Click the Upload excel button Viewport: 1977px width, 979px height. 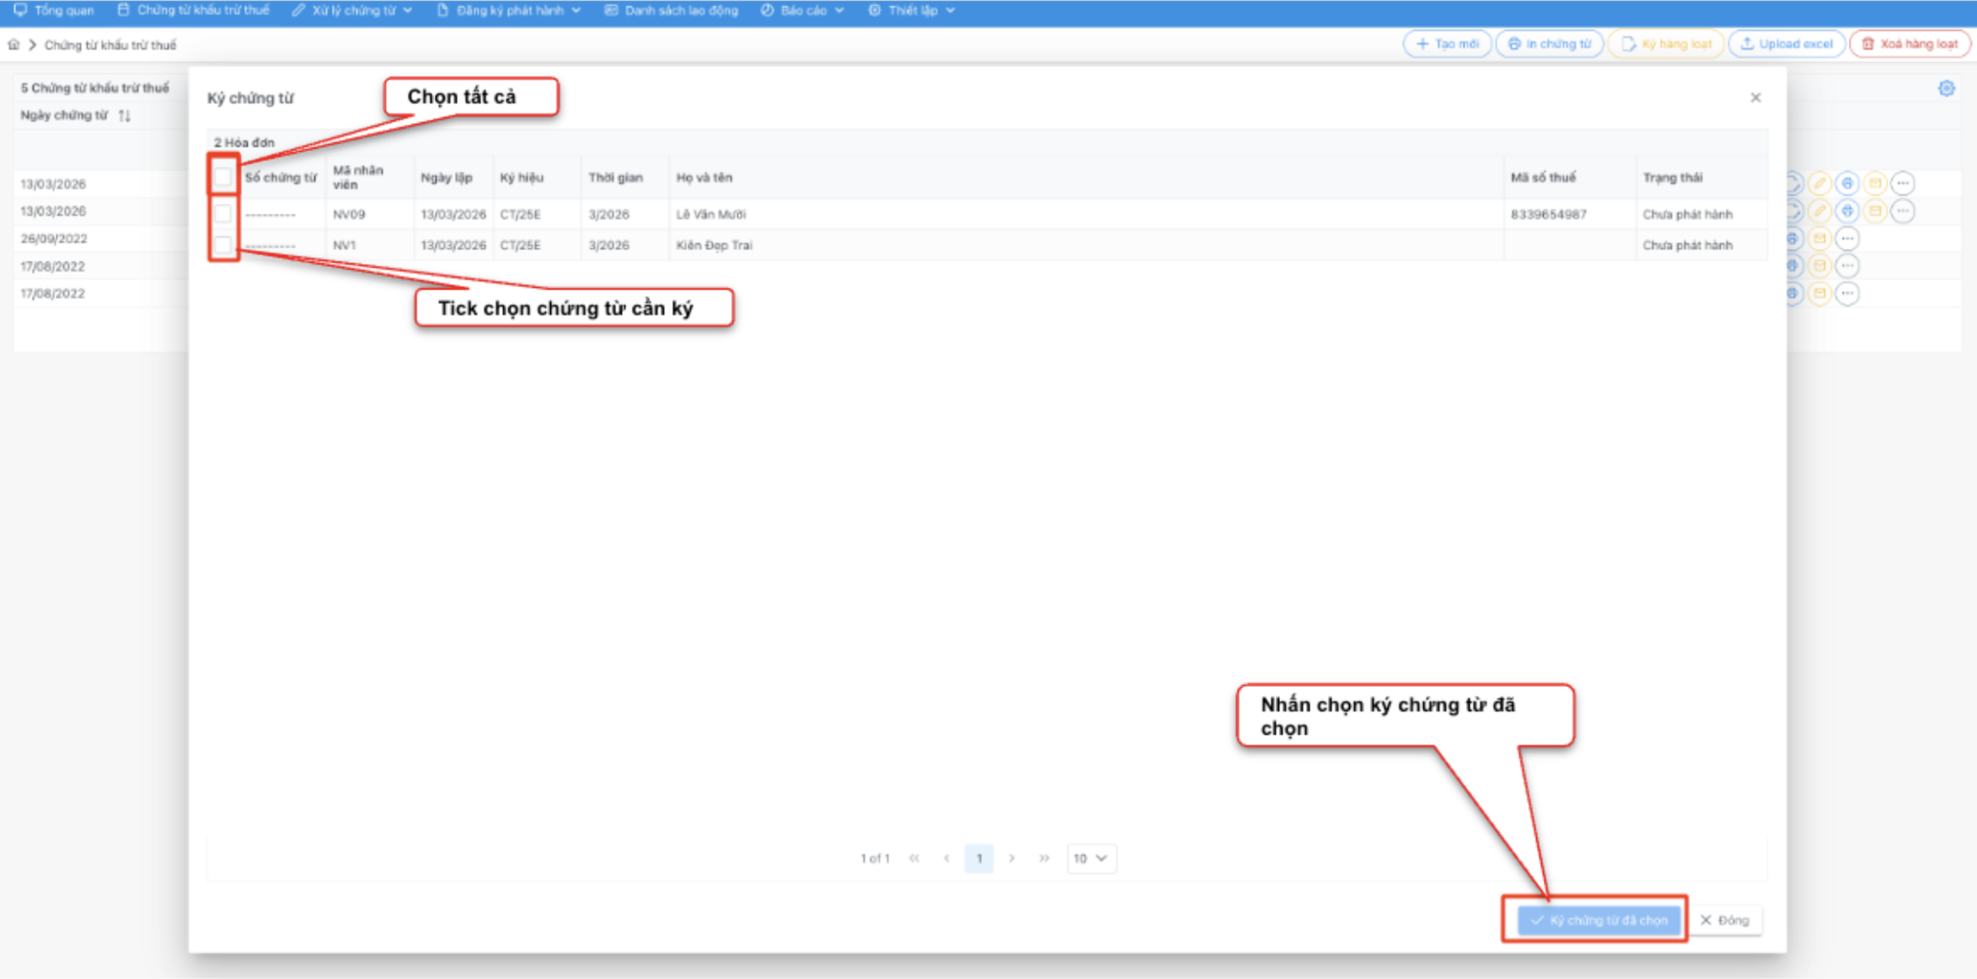(1786, 44)
